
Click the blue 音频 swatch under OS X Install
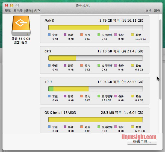pos(49,127)
